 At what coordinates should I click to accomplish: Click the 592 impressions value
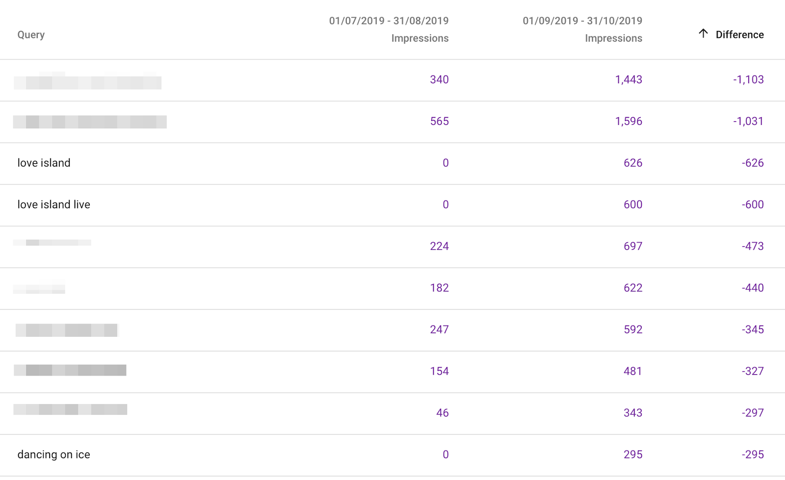click(x=633, y=329)
